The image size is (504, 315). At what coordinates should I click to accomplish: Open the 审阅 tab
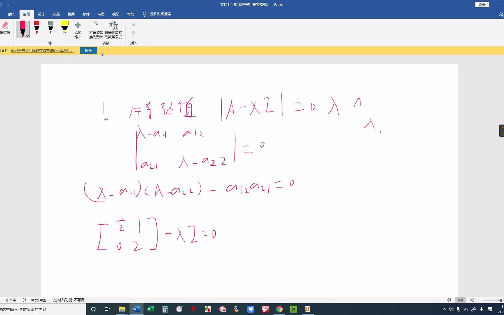[x=101, y=14]
